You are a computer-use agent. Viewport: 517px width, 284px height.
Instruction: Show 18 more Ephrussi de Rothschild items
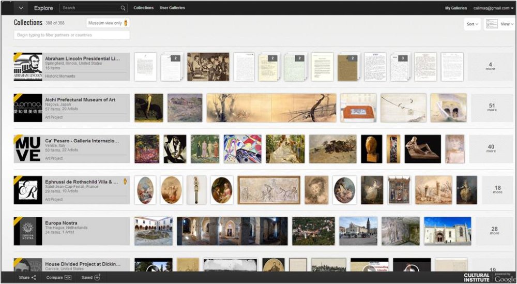[497, 190]
